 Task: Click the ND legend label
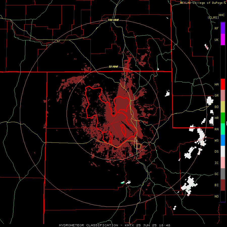click(x=216, y=196)
